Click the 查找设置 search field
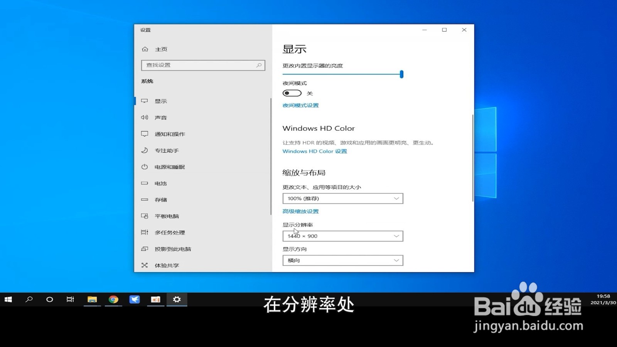 tap(203, 65)
